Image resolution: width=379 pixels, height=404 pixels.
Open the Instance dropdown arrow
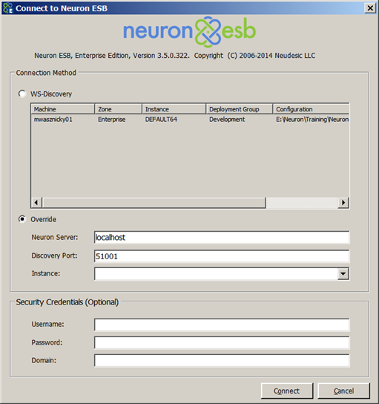343,273
